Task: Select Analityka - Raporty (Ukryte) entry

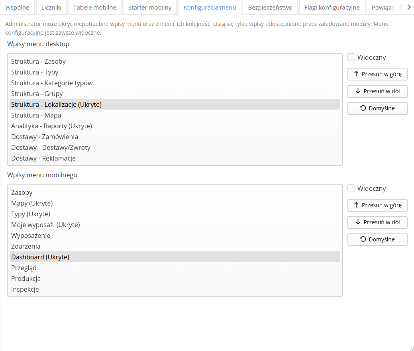Action: [x=175, y=126]
